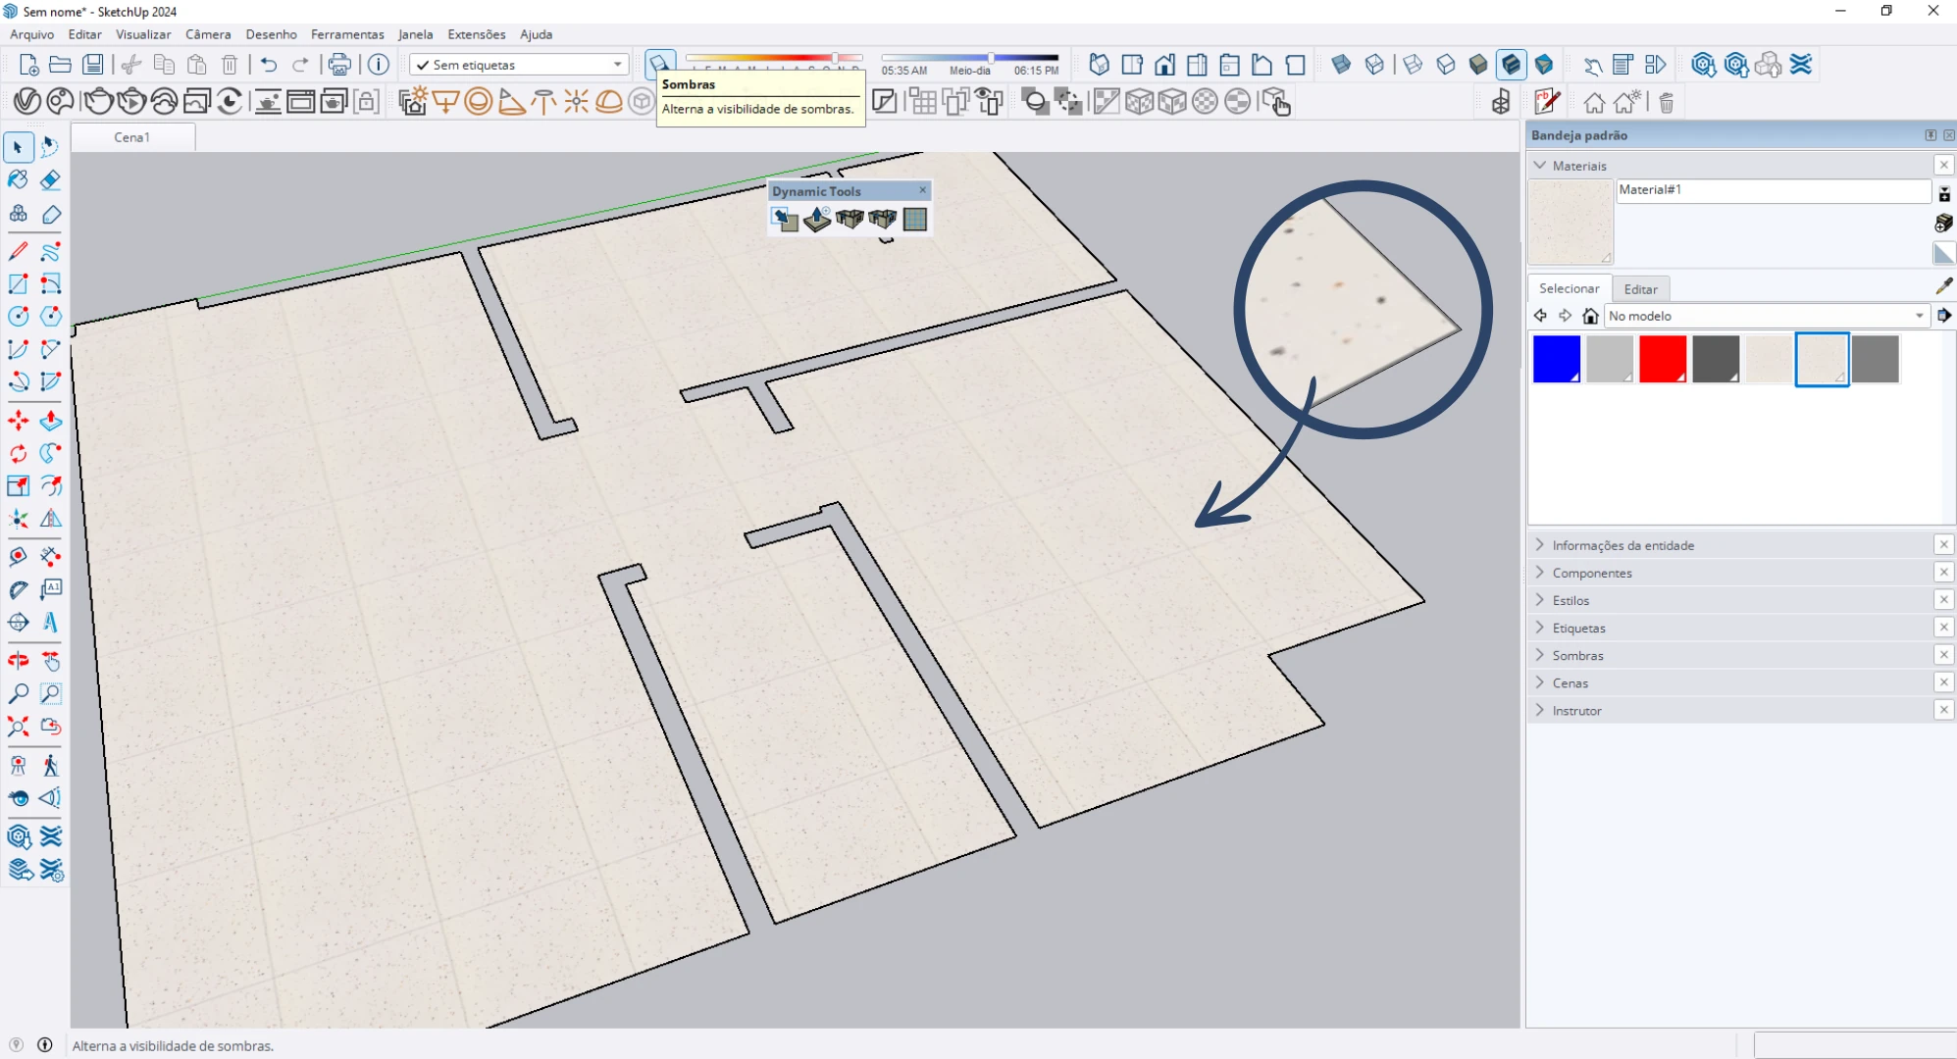Undo the last action

point(268,65)
